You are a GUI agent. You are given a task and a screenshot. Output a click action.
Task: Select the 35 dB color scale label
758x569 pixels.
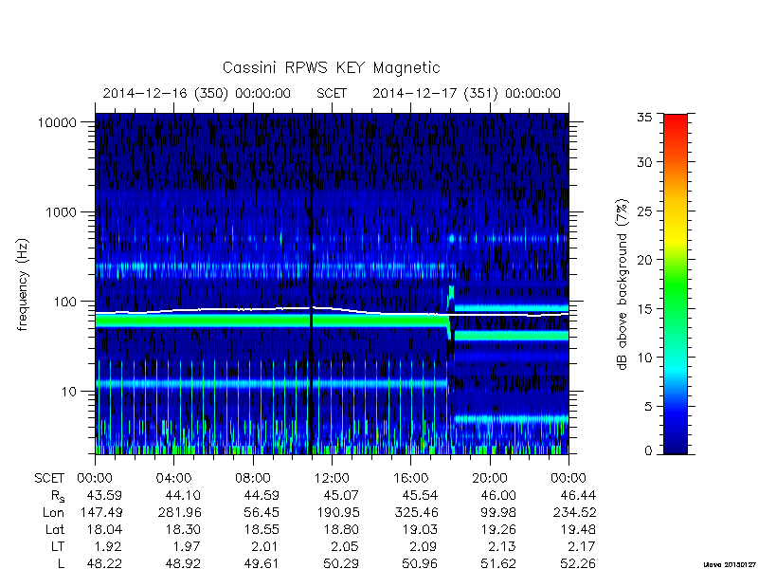coord(643,117)
